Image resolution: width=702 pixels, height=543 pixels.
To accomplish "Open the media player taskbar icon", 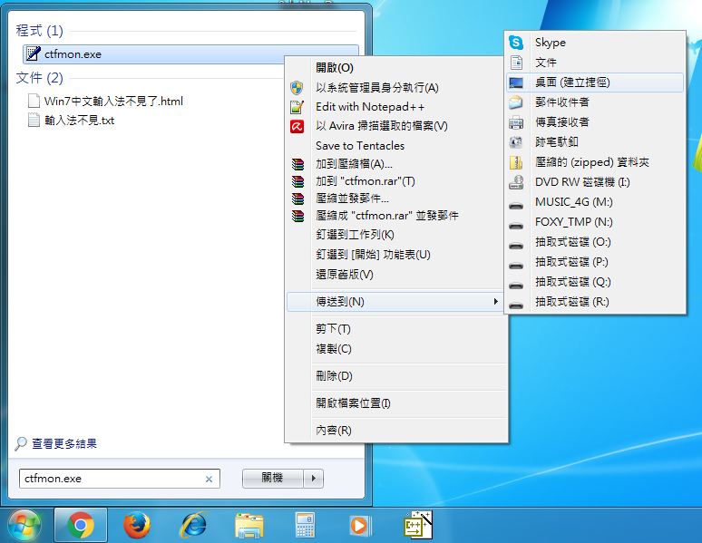I will pos(361,526).
